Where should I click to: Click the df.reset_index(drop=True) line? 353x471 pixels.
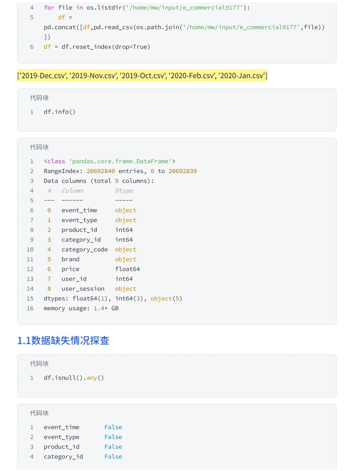pyautogui.click(x=97, y=47)
